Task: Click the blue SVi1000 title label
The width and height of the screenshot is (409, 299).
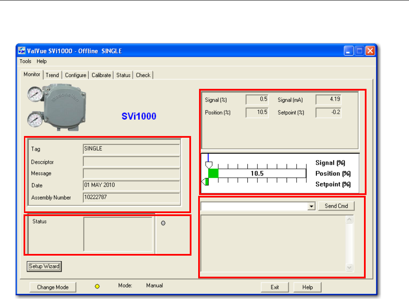Action: point(139,116)
